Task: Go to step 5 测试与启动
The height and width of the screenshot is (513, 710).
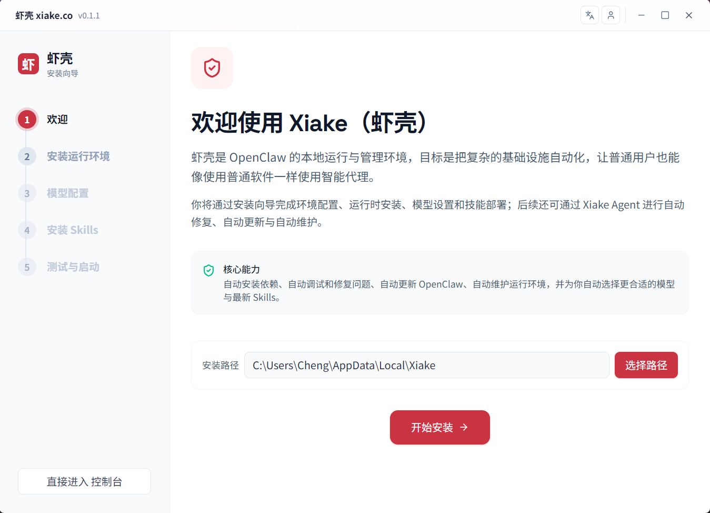Action: (58, 267)
